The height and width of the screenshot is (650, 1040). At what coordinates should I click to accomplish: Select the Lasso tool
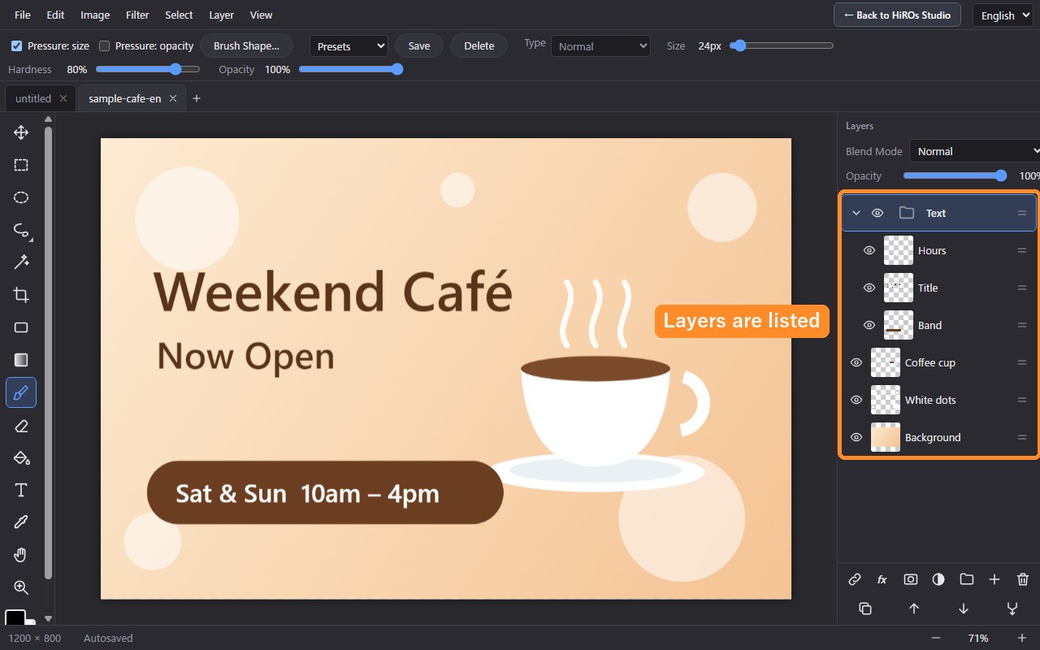click(x=21, y=230)
